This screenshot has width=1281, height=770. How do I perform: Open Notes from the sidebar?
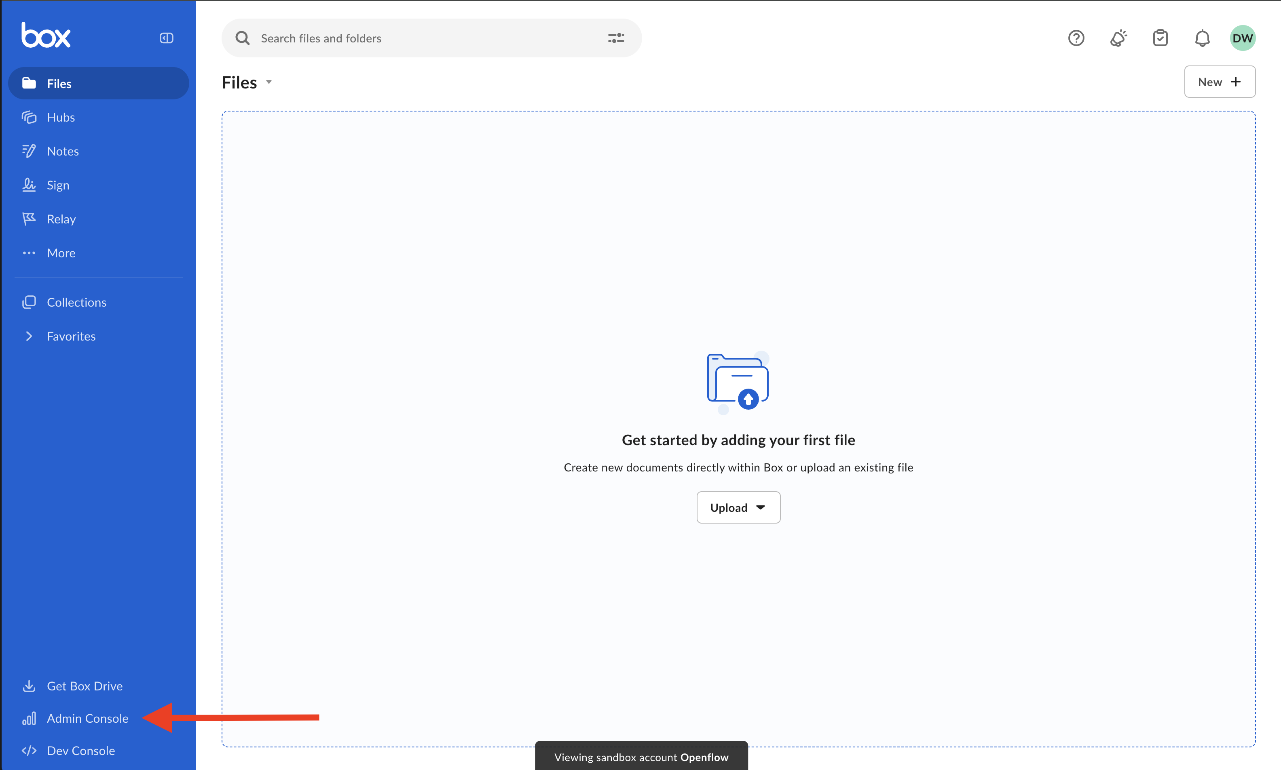(x=62, y=151)
